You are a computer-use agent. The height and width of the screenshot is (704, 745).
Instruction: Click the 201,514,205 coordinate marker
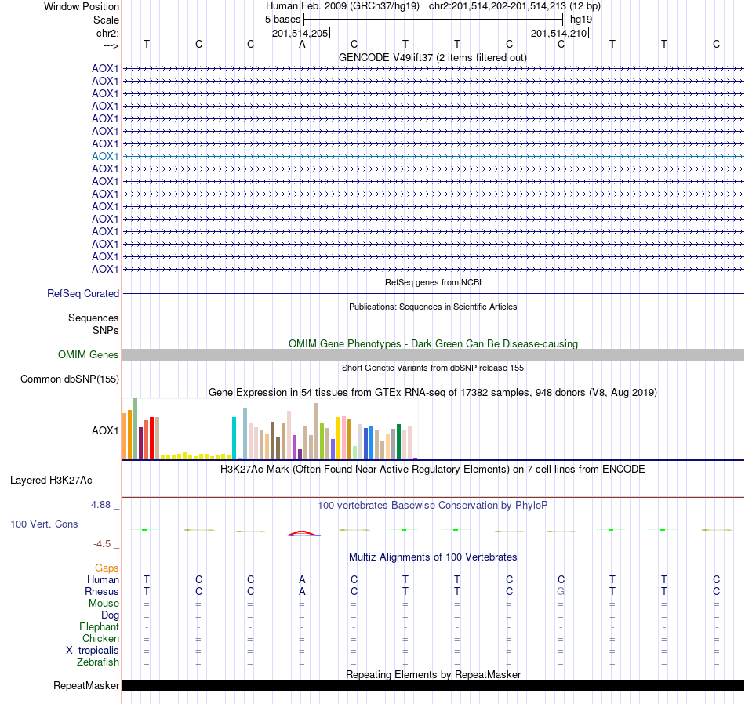point(300,33)
